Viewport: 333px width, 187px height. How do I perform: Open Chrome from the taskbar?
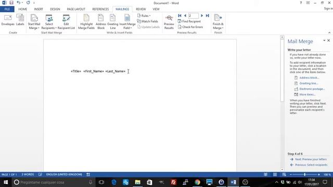197,182
